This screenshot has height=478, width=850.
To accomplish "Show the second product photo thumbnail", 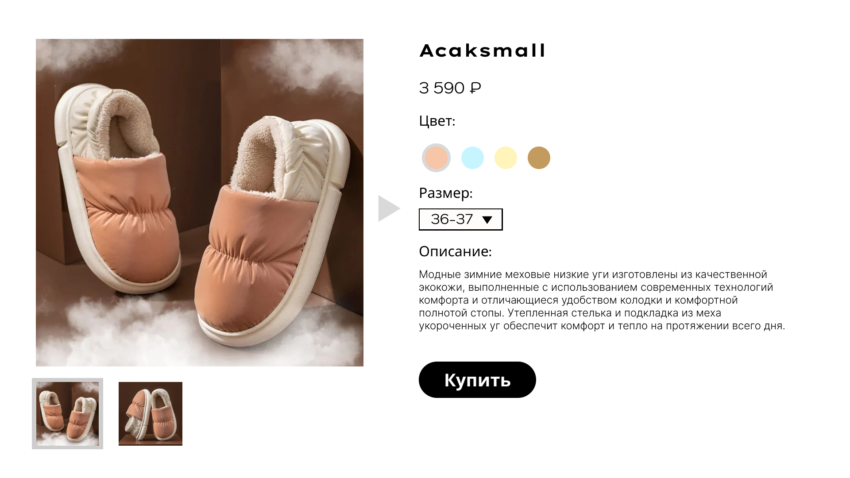I will click(x=151, y=414).
